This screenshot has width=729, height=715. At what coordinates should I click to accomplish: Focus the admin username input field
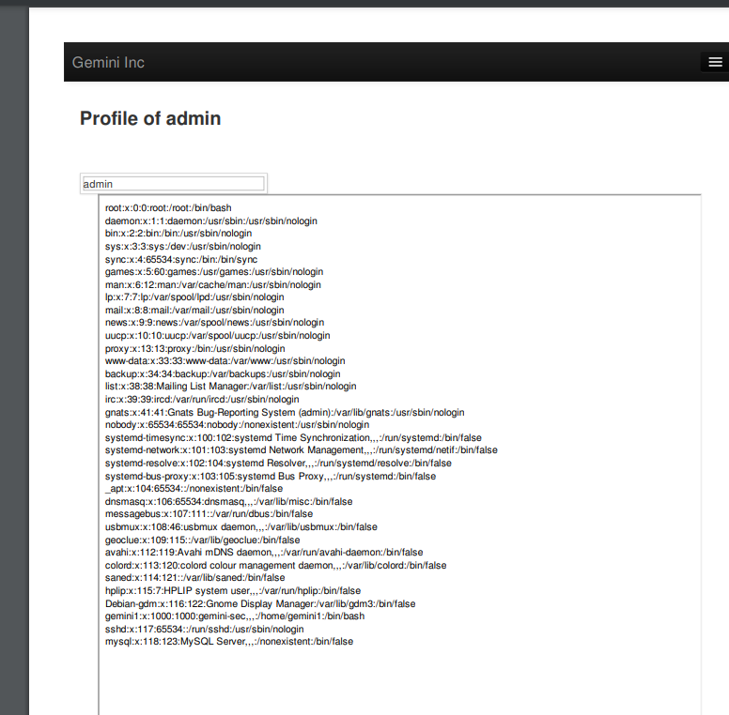tap(174, 184)
